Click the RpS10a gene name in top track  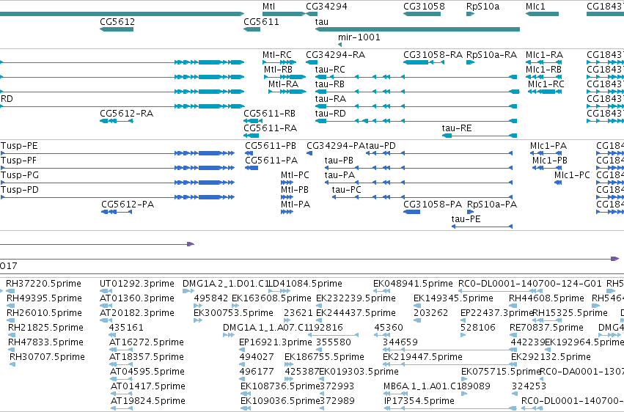coord(482,7)
